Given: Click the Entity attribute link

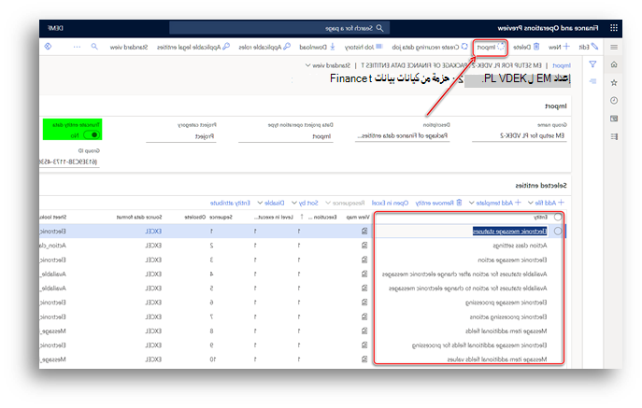Looking at the screenshot, I should 230,203.
